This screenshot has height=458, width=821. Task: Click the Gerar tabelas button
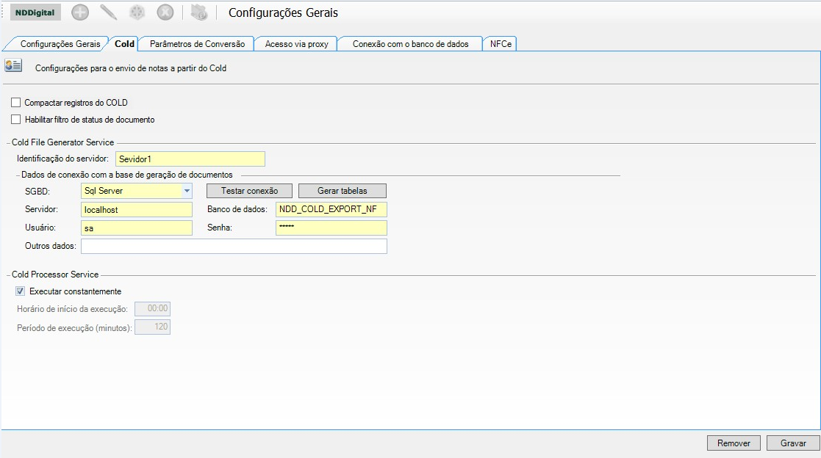[342, 191]
